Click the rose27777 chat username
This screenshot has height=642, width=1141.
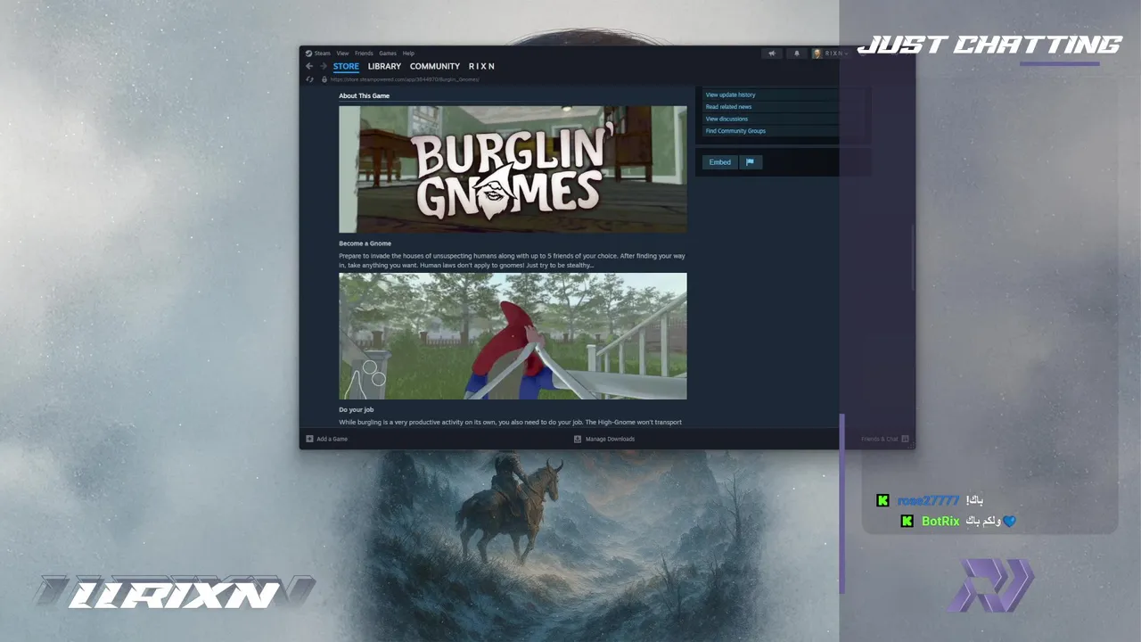(x=928, y=501)
